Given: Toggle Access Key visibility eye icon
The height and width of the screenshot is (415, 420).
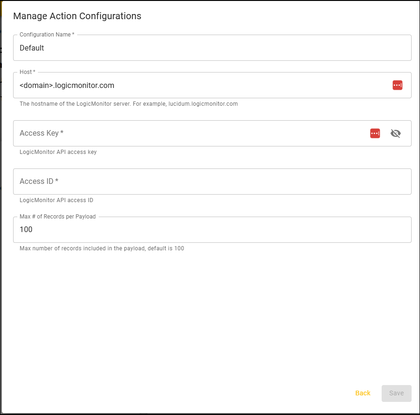Looking at the screenshot, I should pos(395,133).
